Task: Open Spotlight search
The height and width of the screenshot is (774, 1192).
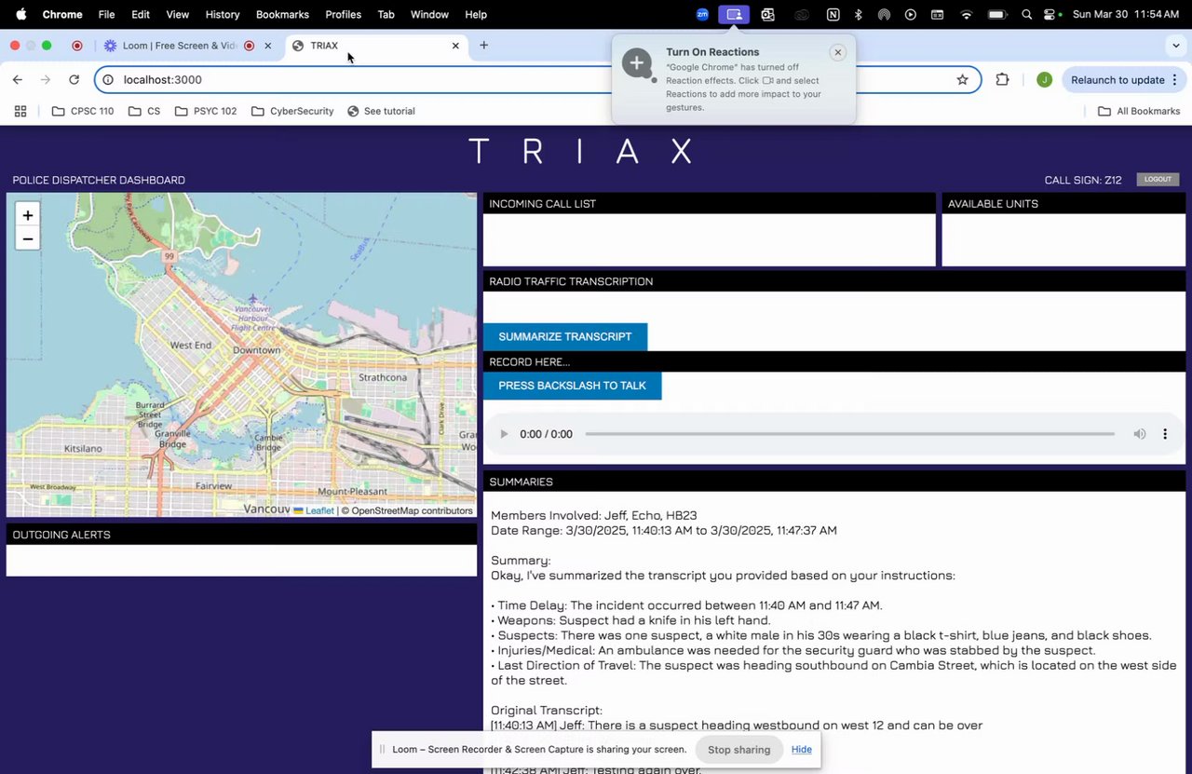Action: (x=1026, y=14)
